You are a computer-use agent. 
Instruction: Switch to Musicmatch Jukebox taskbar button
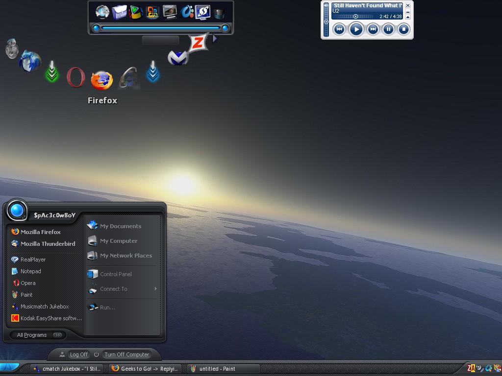[68, 369]
